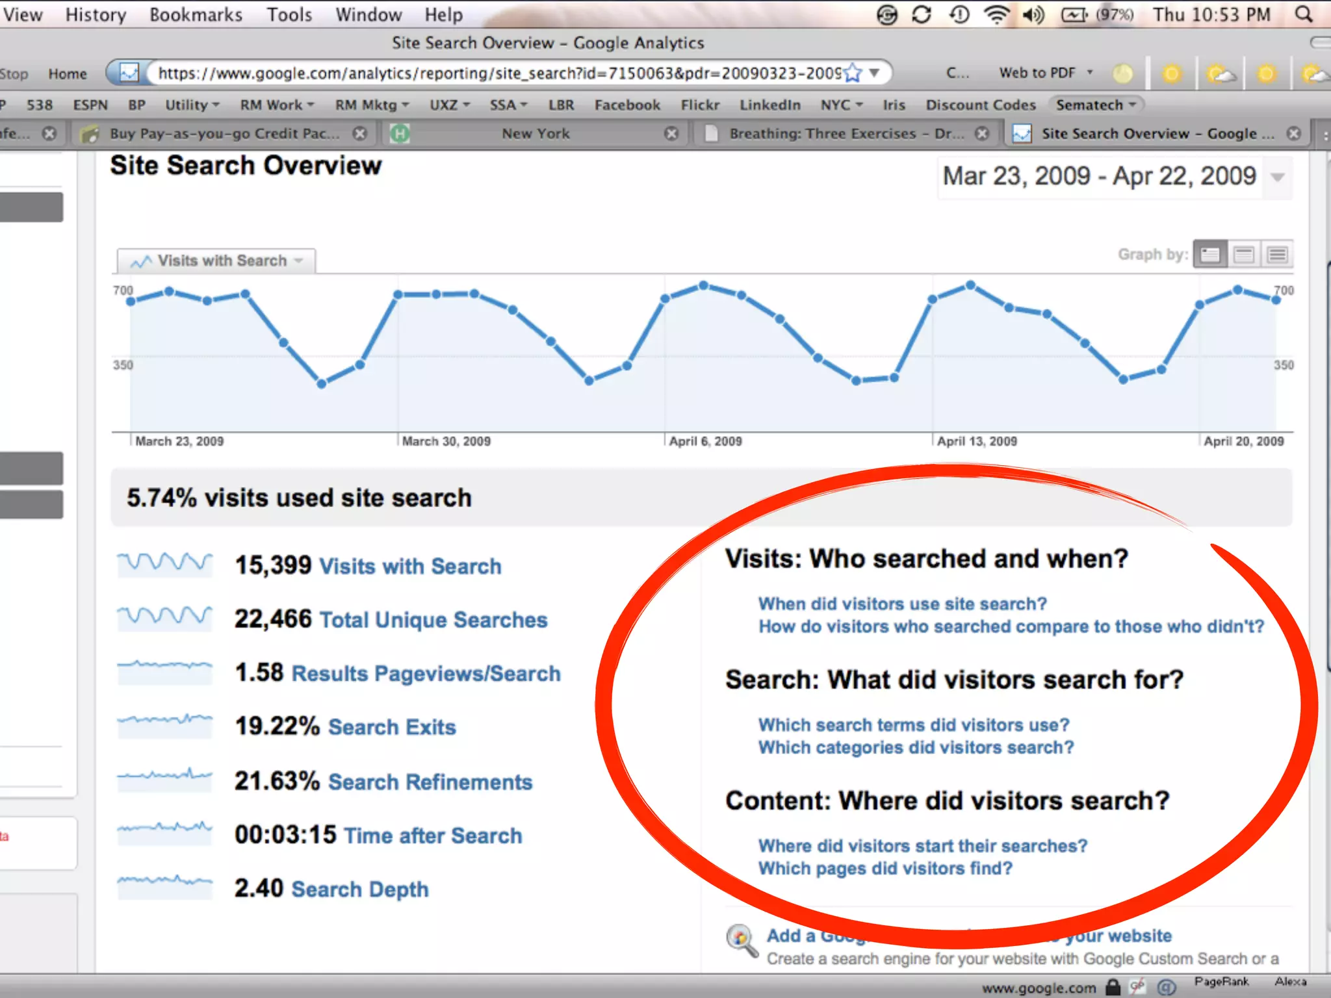Open the Bookmarks menu
The width and height of the screenshot is (1331, 998).
pos(196,14)
